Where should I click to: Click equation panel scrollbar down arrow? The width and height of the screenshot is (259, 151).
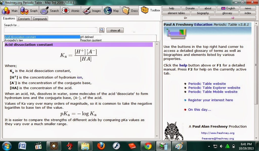(157, 136)
